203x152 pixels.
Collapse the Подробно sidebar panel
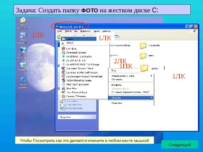click(94, 117)
